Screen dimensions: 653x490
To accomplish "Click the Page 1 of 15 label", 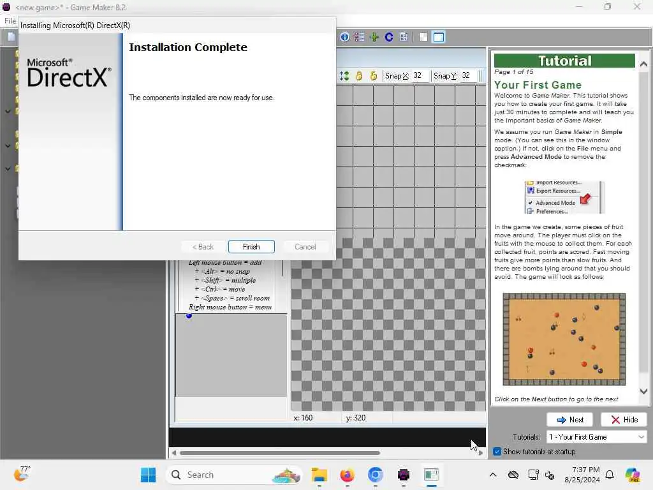I will point(513,71).
